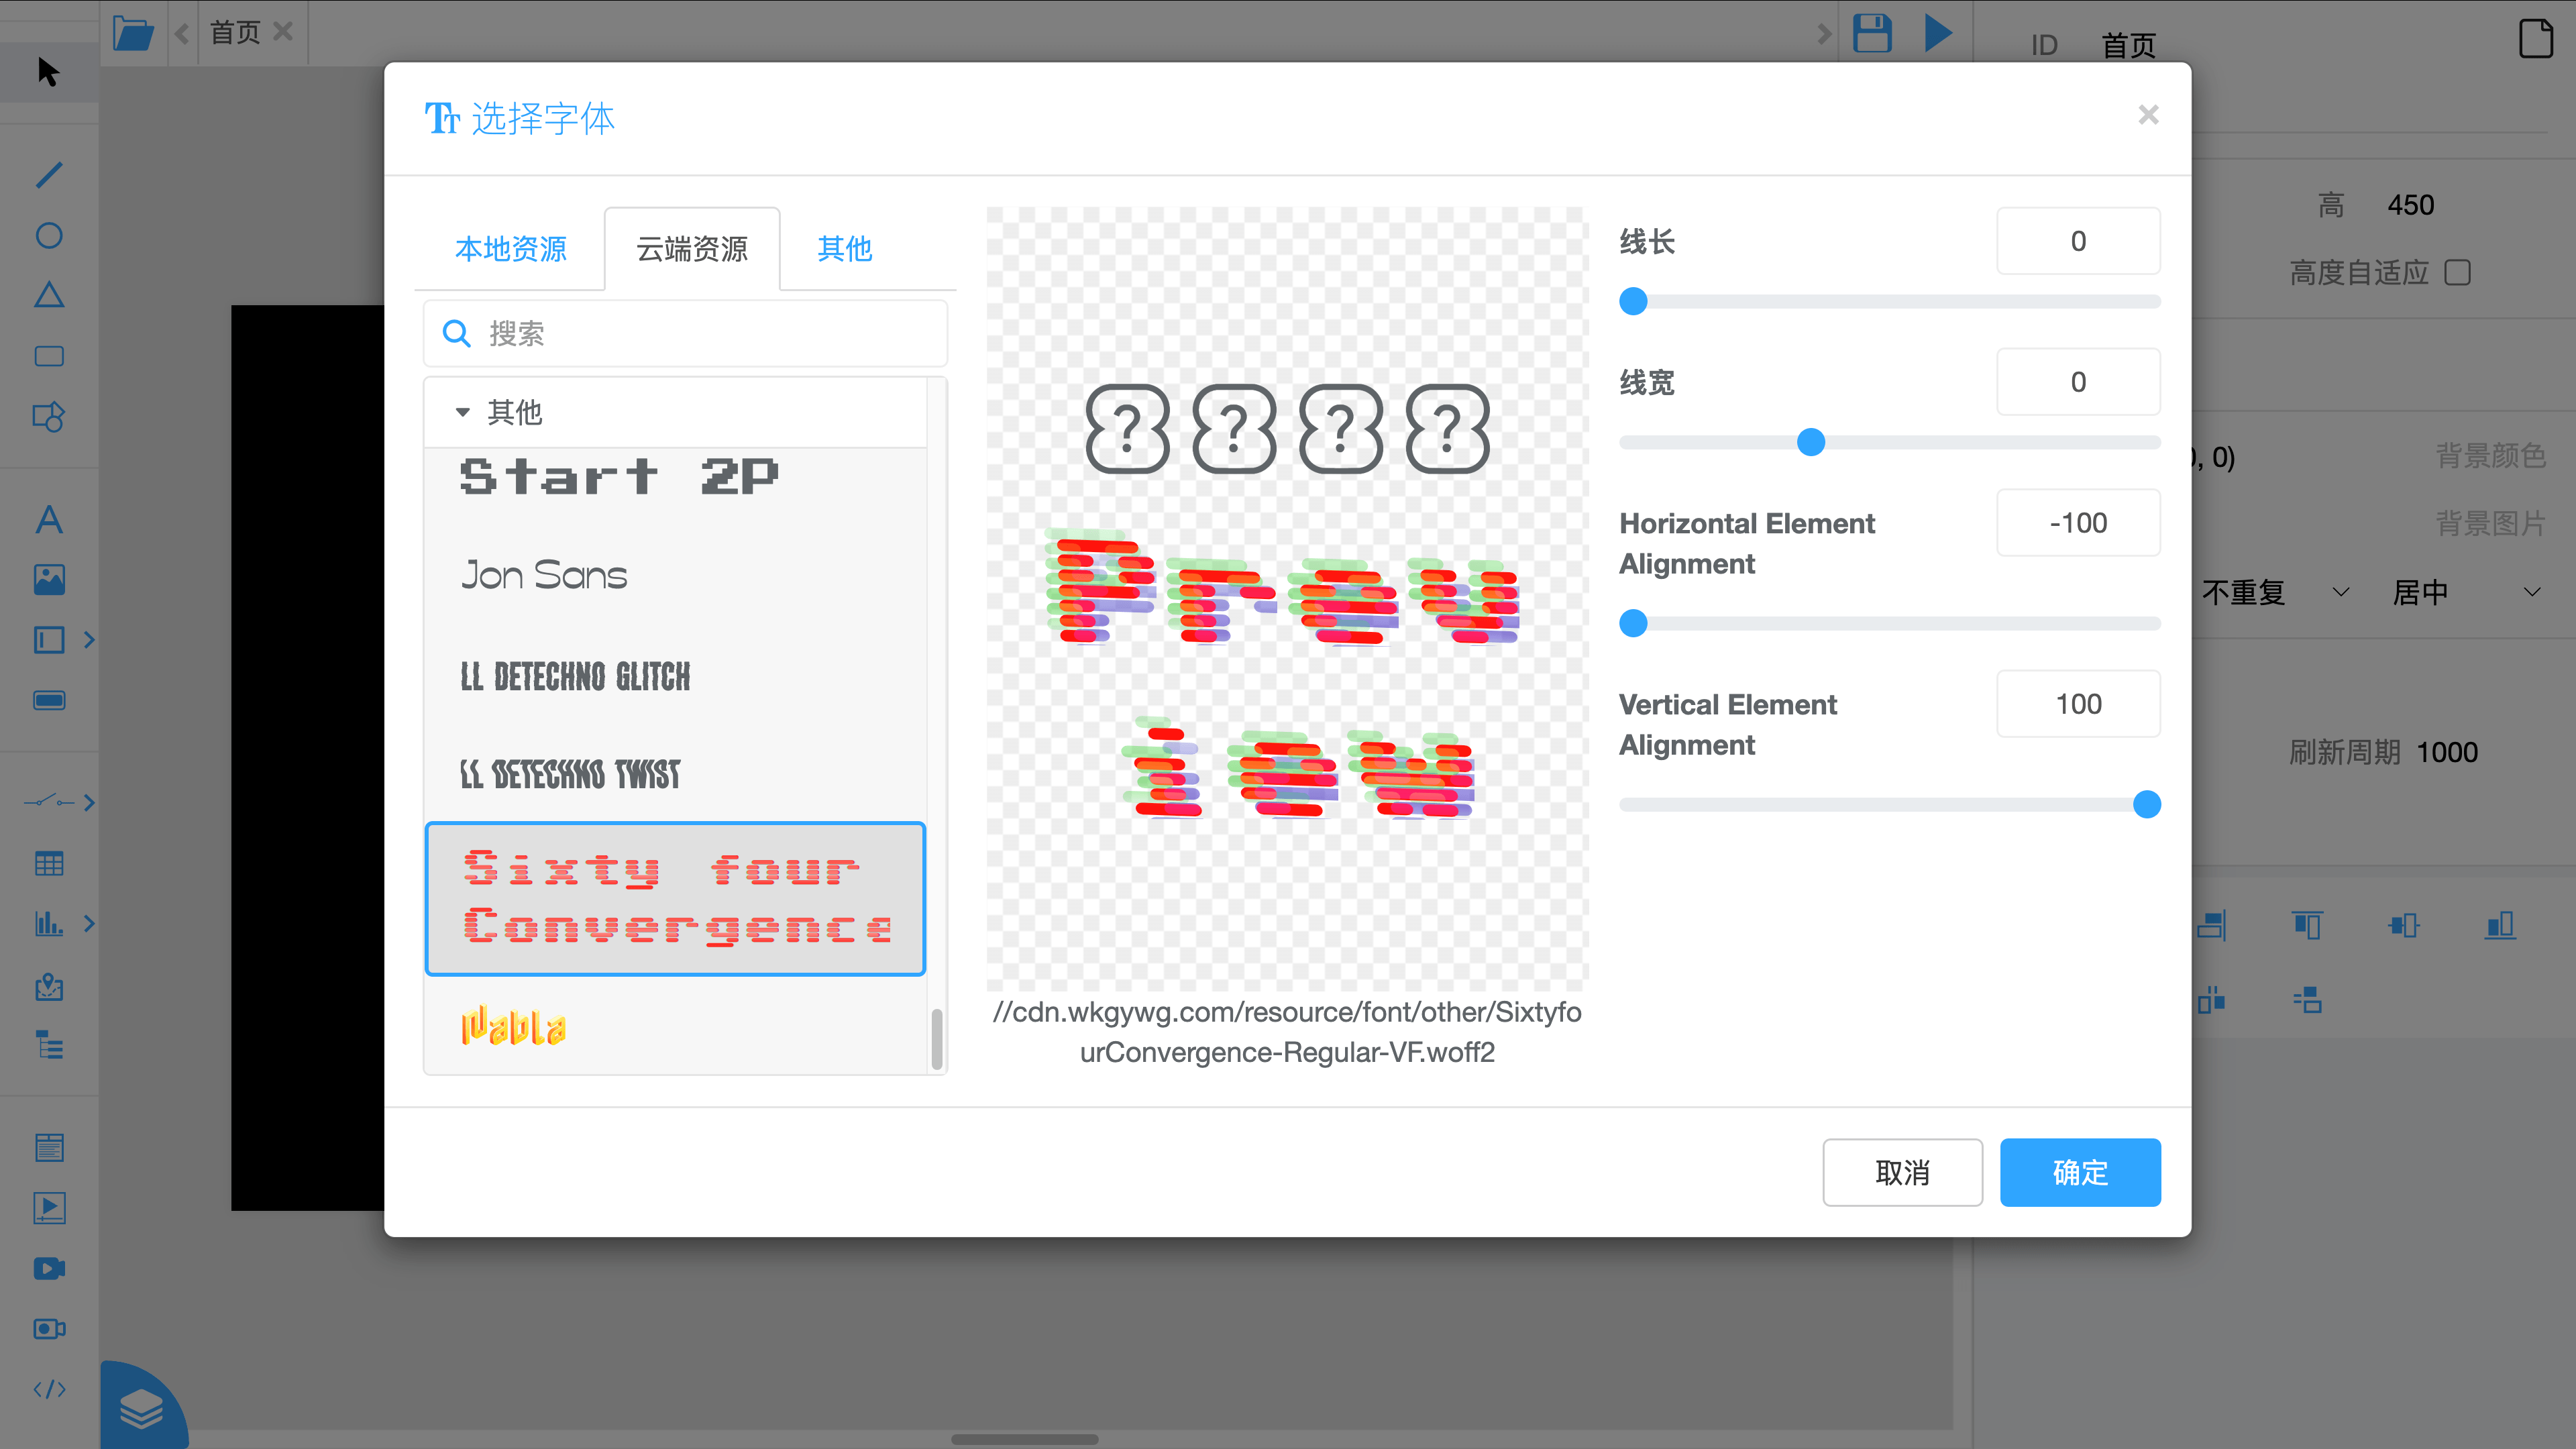The width and height of the screenshot is (2576, 1449).
Task: Open the 居中 position dropdown
Action: pyautogui.click(x=2466, y=592)
